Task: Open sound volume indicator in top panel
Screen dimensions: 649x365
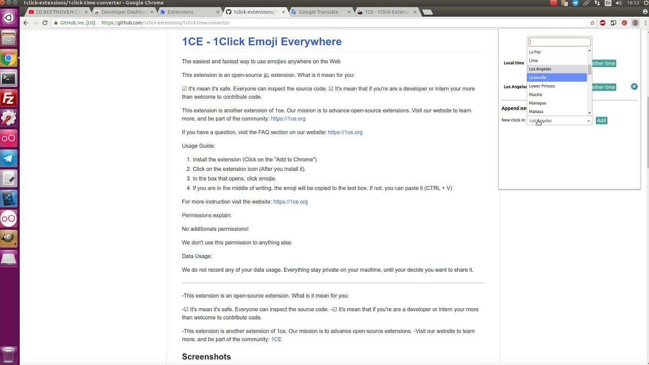Action: click(619, 3)
